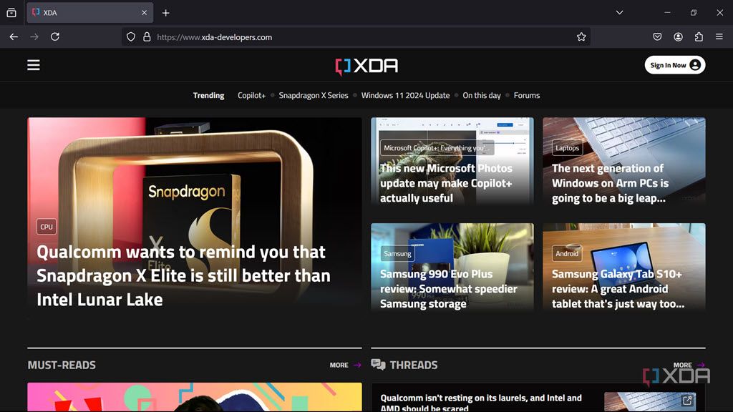Select the XDA tab in the tab bar
733x412 pixels.
pyautogui.click(x=89, y=13)
